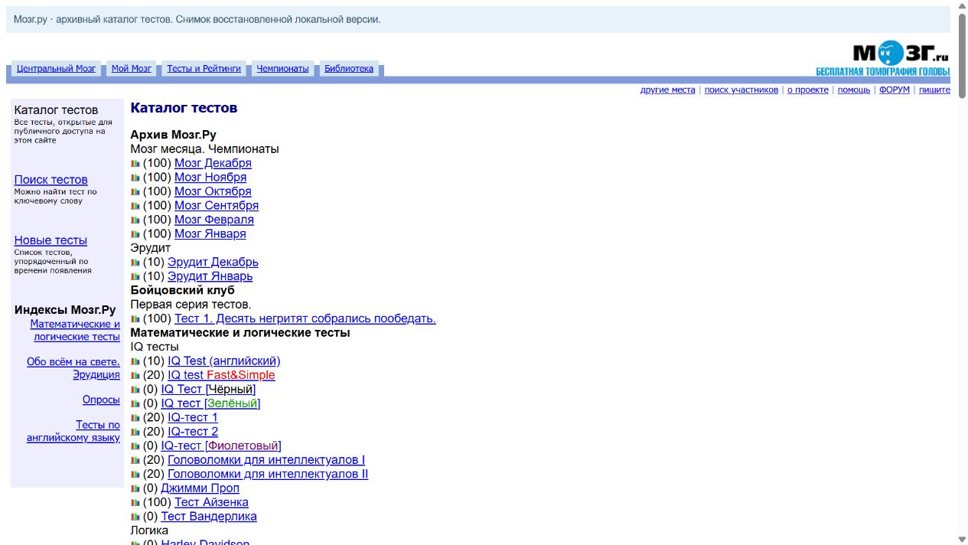The height and width of the screenshot is (545, 968).
Task: Go to the ФОРУМ link
Action: (x=895, y=90)
